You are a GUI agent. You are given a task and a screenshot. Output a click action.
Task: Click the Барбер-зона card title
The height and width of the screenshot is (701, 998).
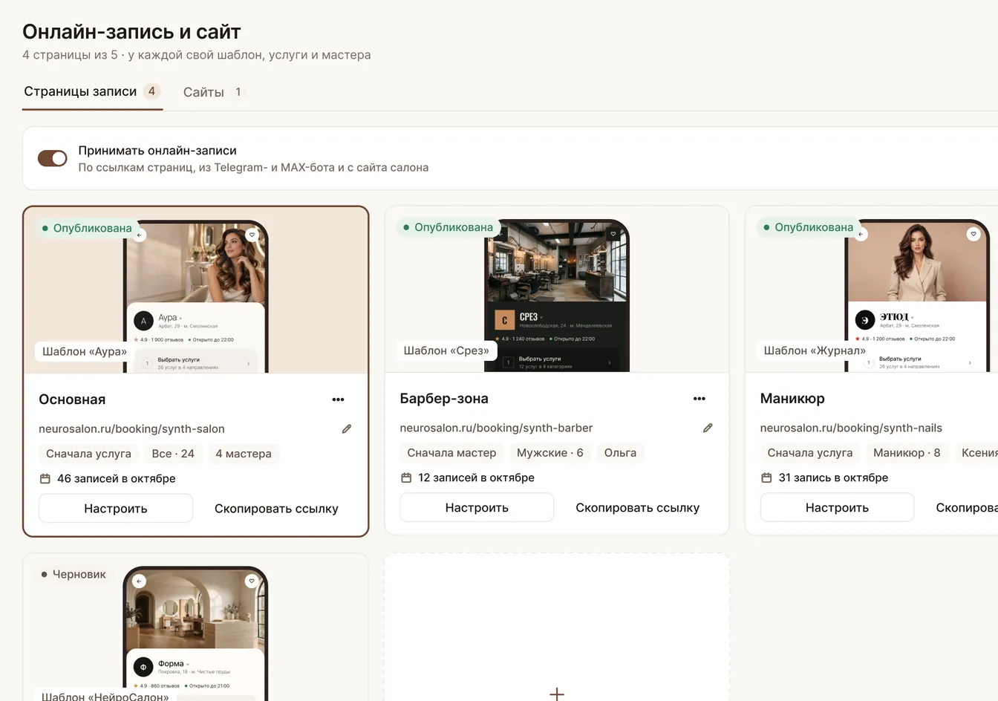[444, 399]
